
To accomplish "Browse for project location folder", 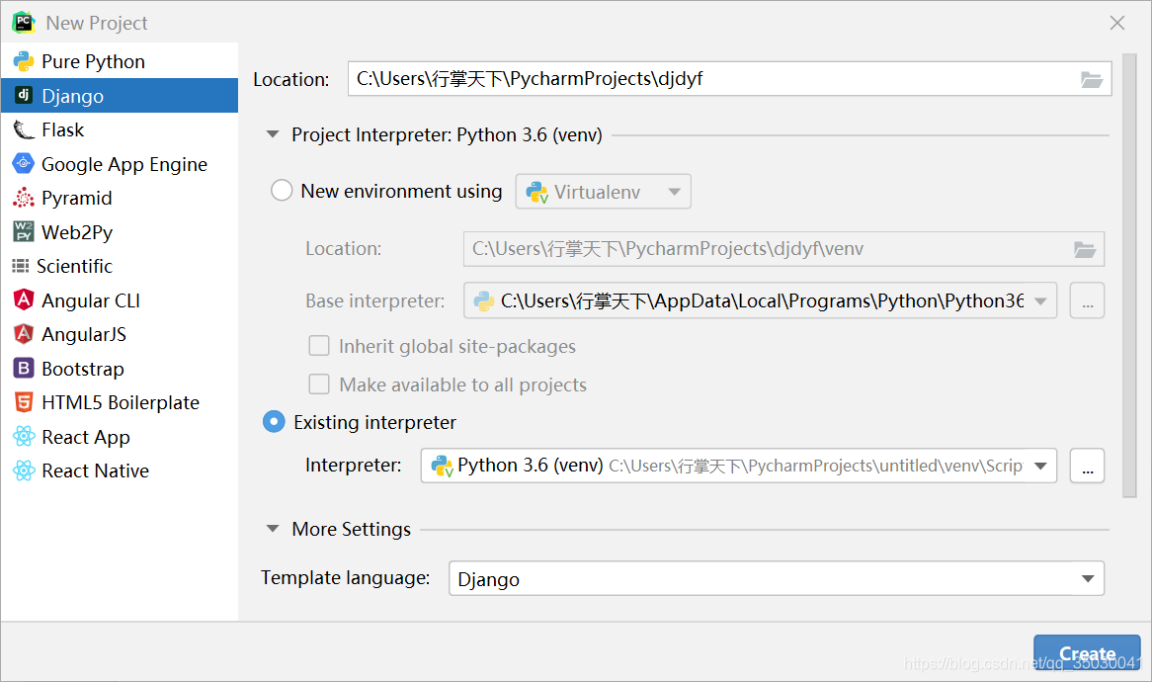I will [1091, 79].
